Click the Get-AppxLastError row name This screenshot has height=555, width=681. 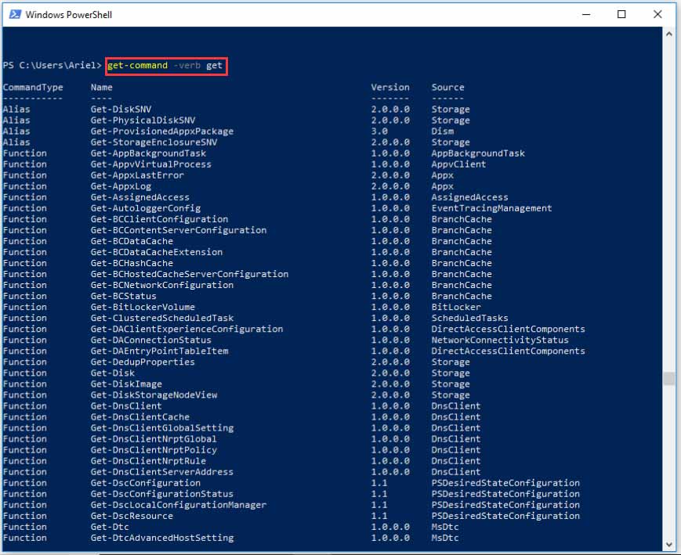coord(137,175)
